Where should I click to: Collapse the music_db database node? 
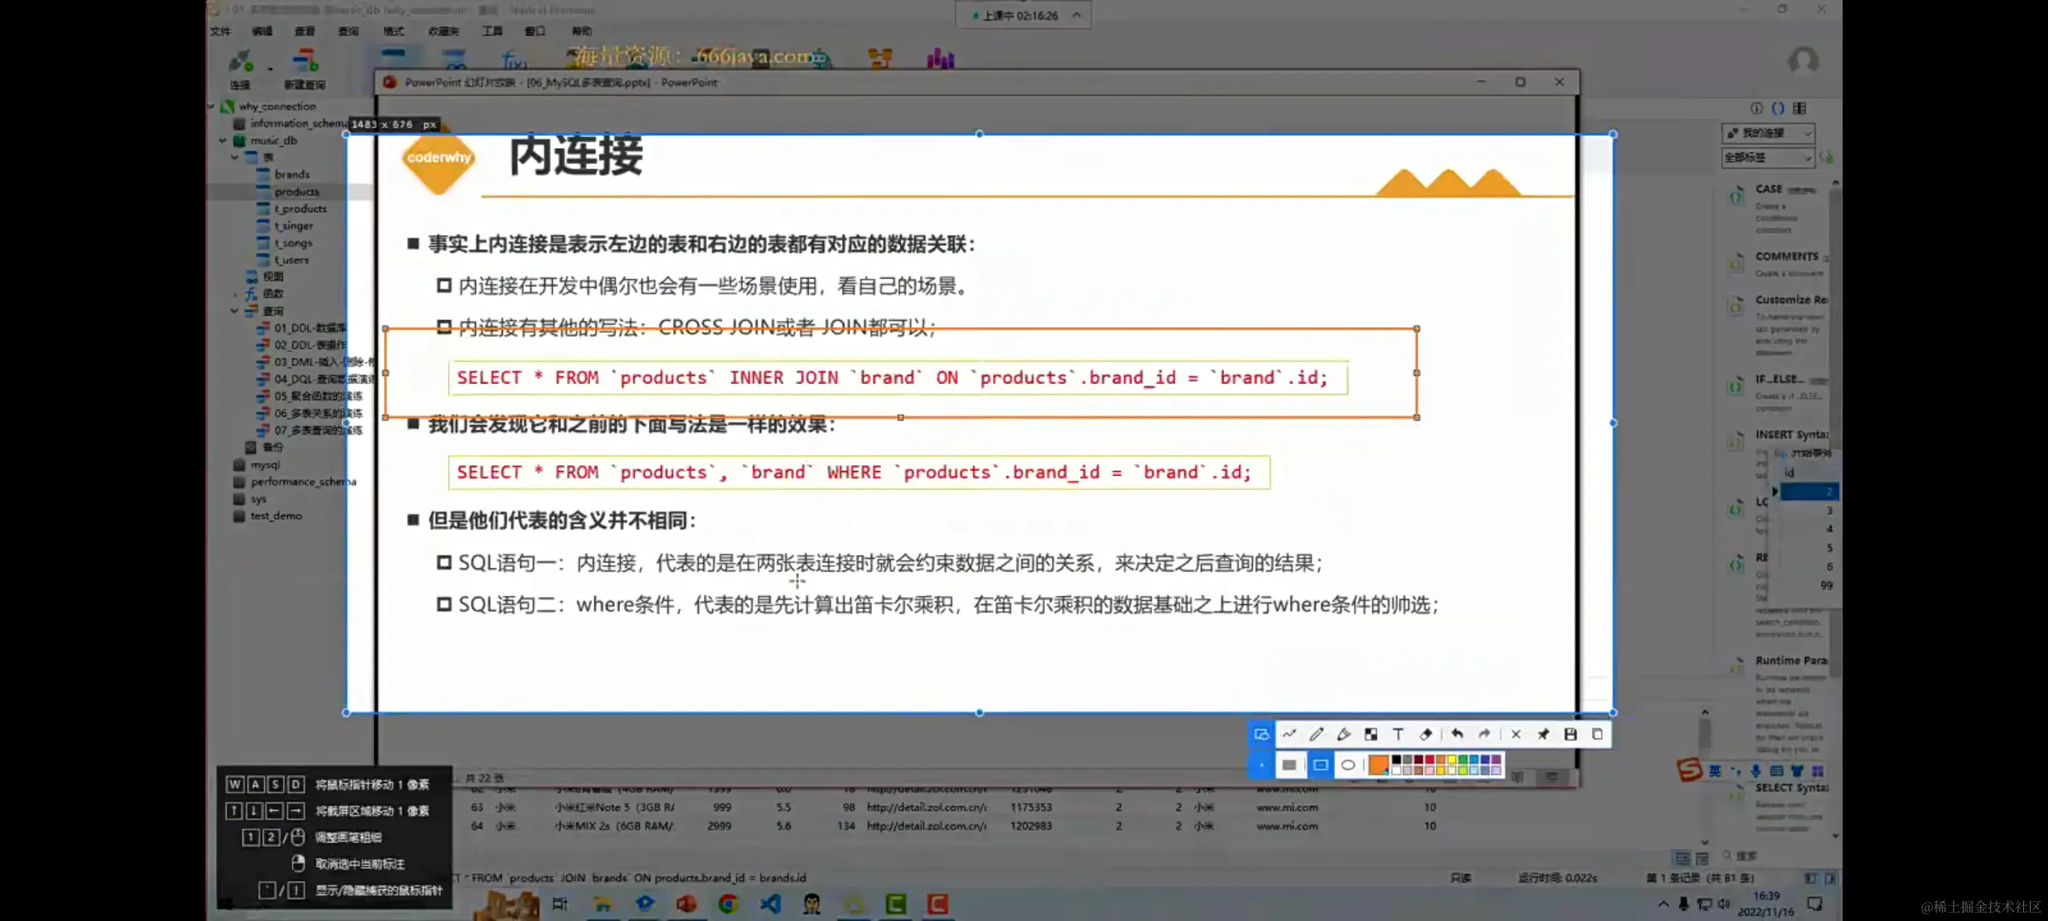(x=223, y=140)
